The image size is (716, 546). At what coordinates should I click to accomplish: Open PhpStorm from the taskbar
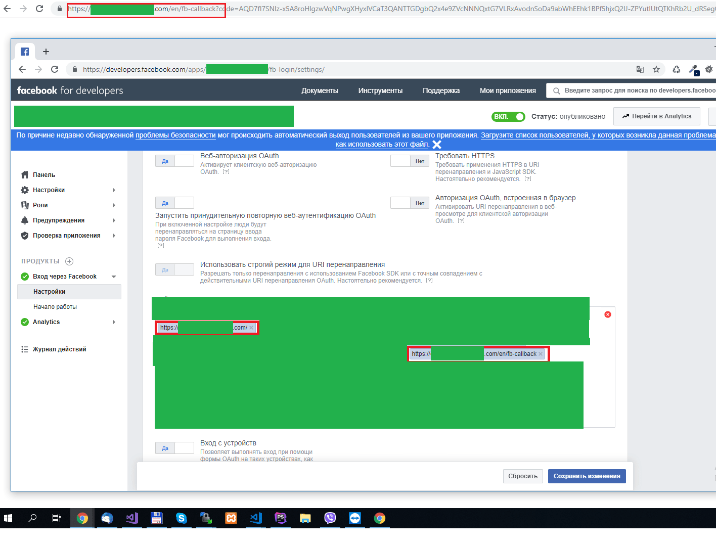[280, 518]
